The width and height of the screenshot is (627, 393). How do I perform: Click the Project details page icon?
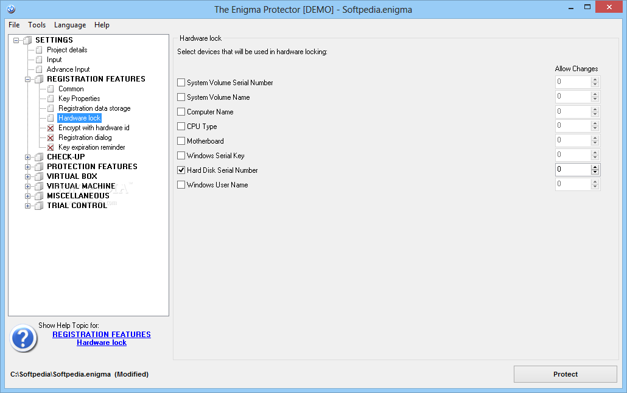coord(39,50)
